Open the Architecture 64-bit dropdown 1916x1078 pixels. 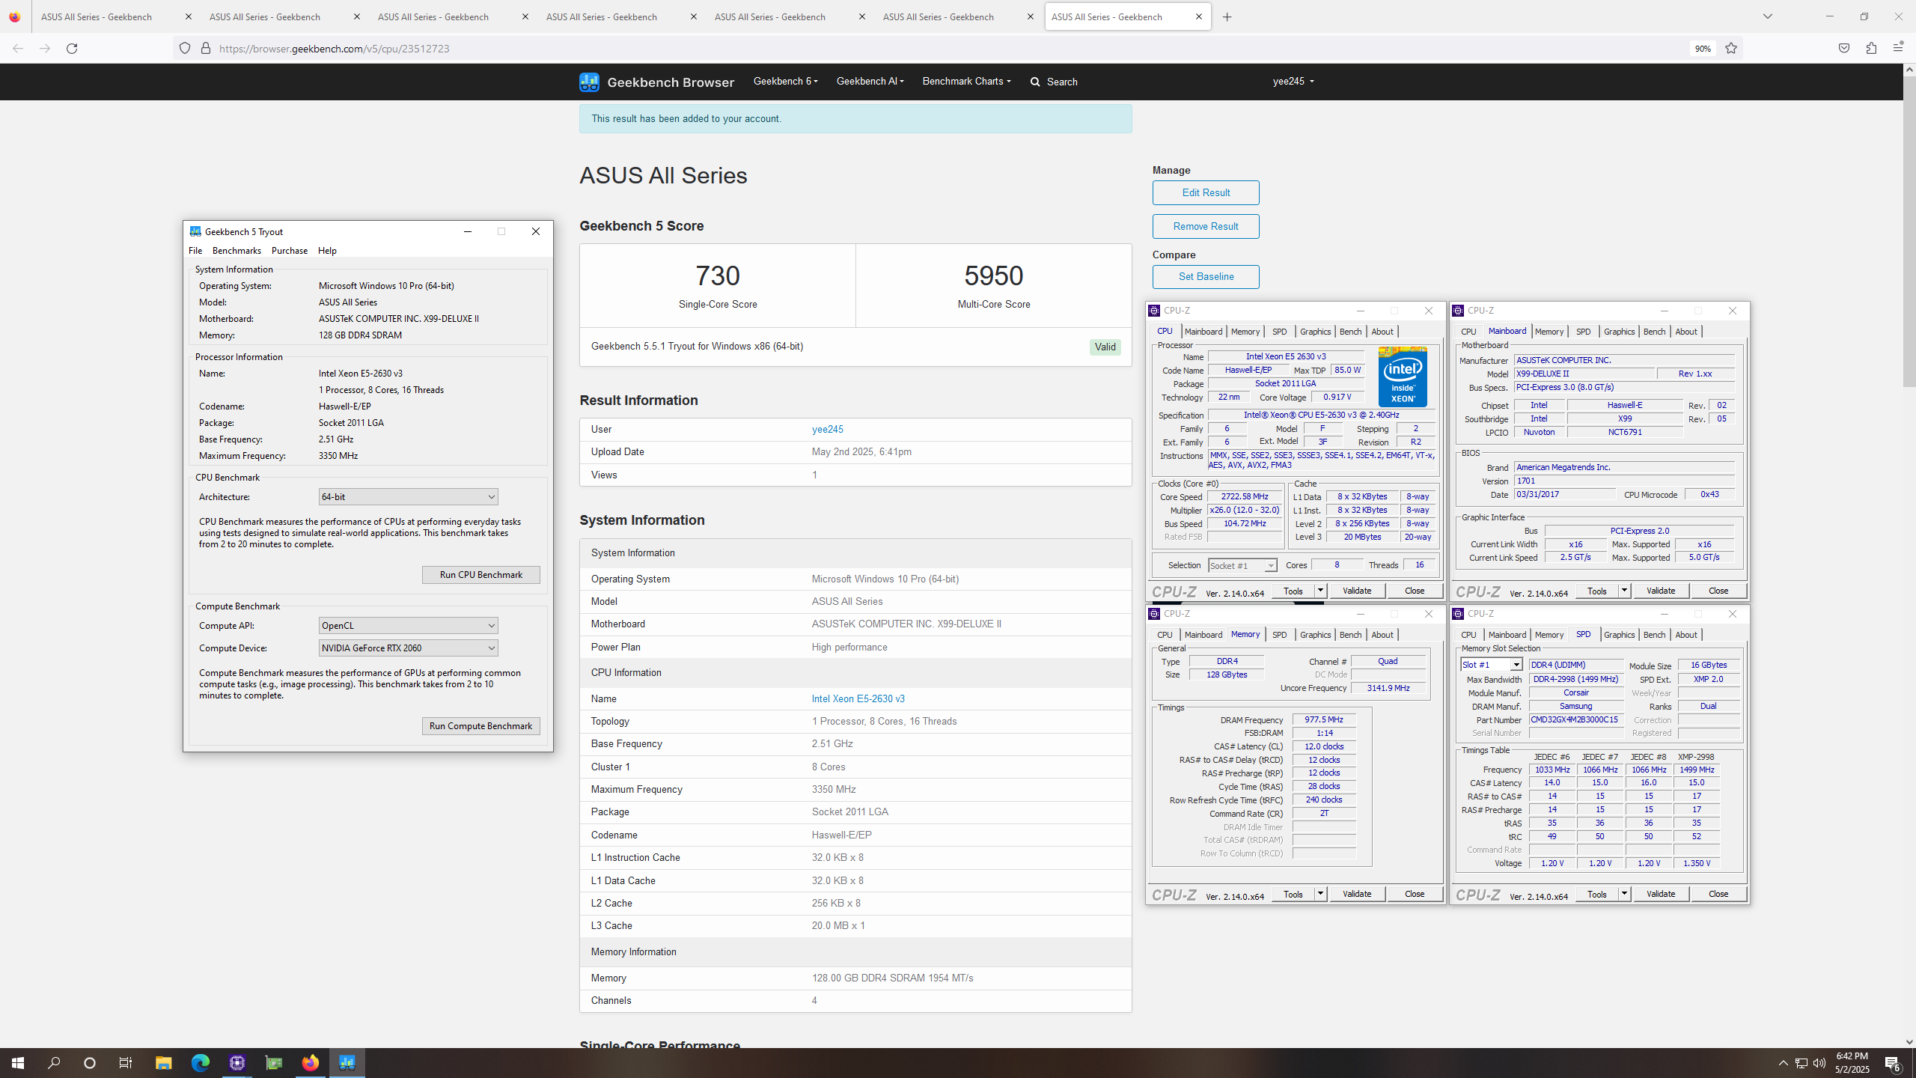[x=408, y=497]
